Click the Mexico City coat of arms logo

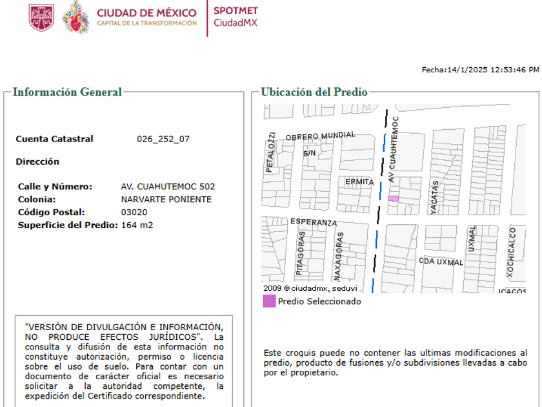click(x=41, y=17)
